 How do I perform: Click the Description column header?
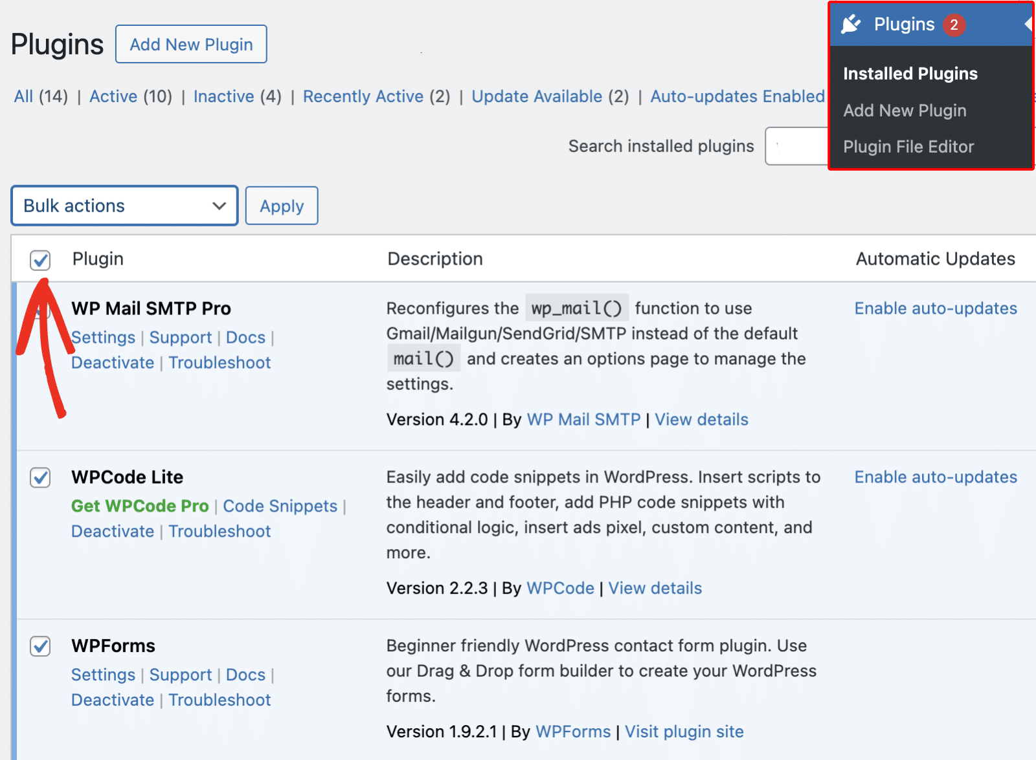[435, 259]
